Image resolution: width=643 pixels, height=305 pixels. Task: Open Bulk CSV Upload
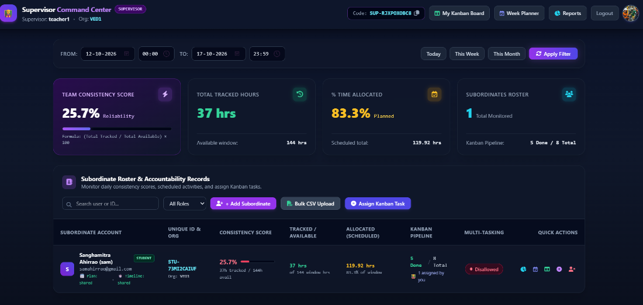click(x=310, y=204)
